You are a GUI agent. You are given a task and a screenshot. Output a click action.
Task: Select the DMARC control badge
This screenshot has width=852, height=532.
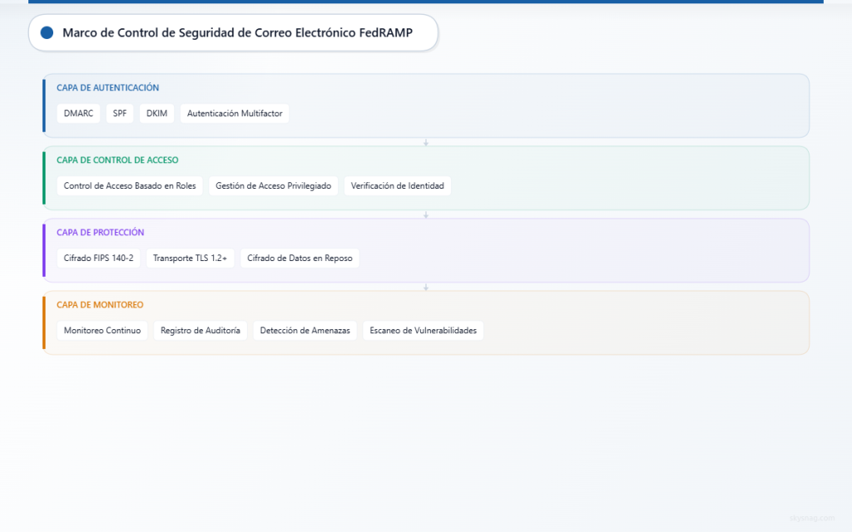(x=78, y=113)
